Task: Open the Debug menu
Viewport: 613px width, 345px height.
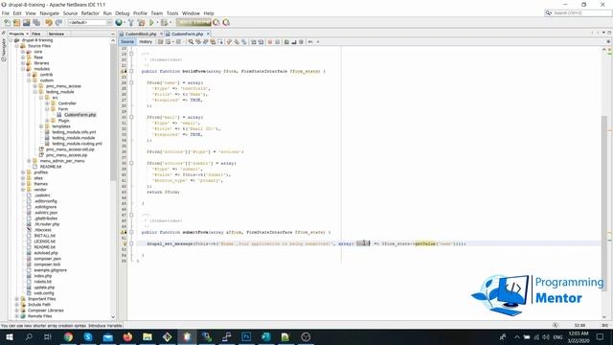Action: tap(122, 13)
